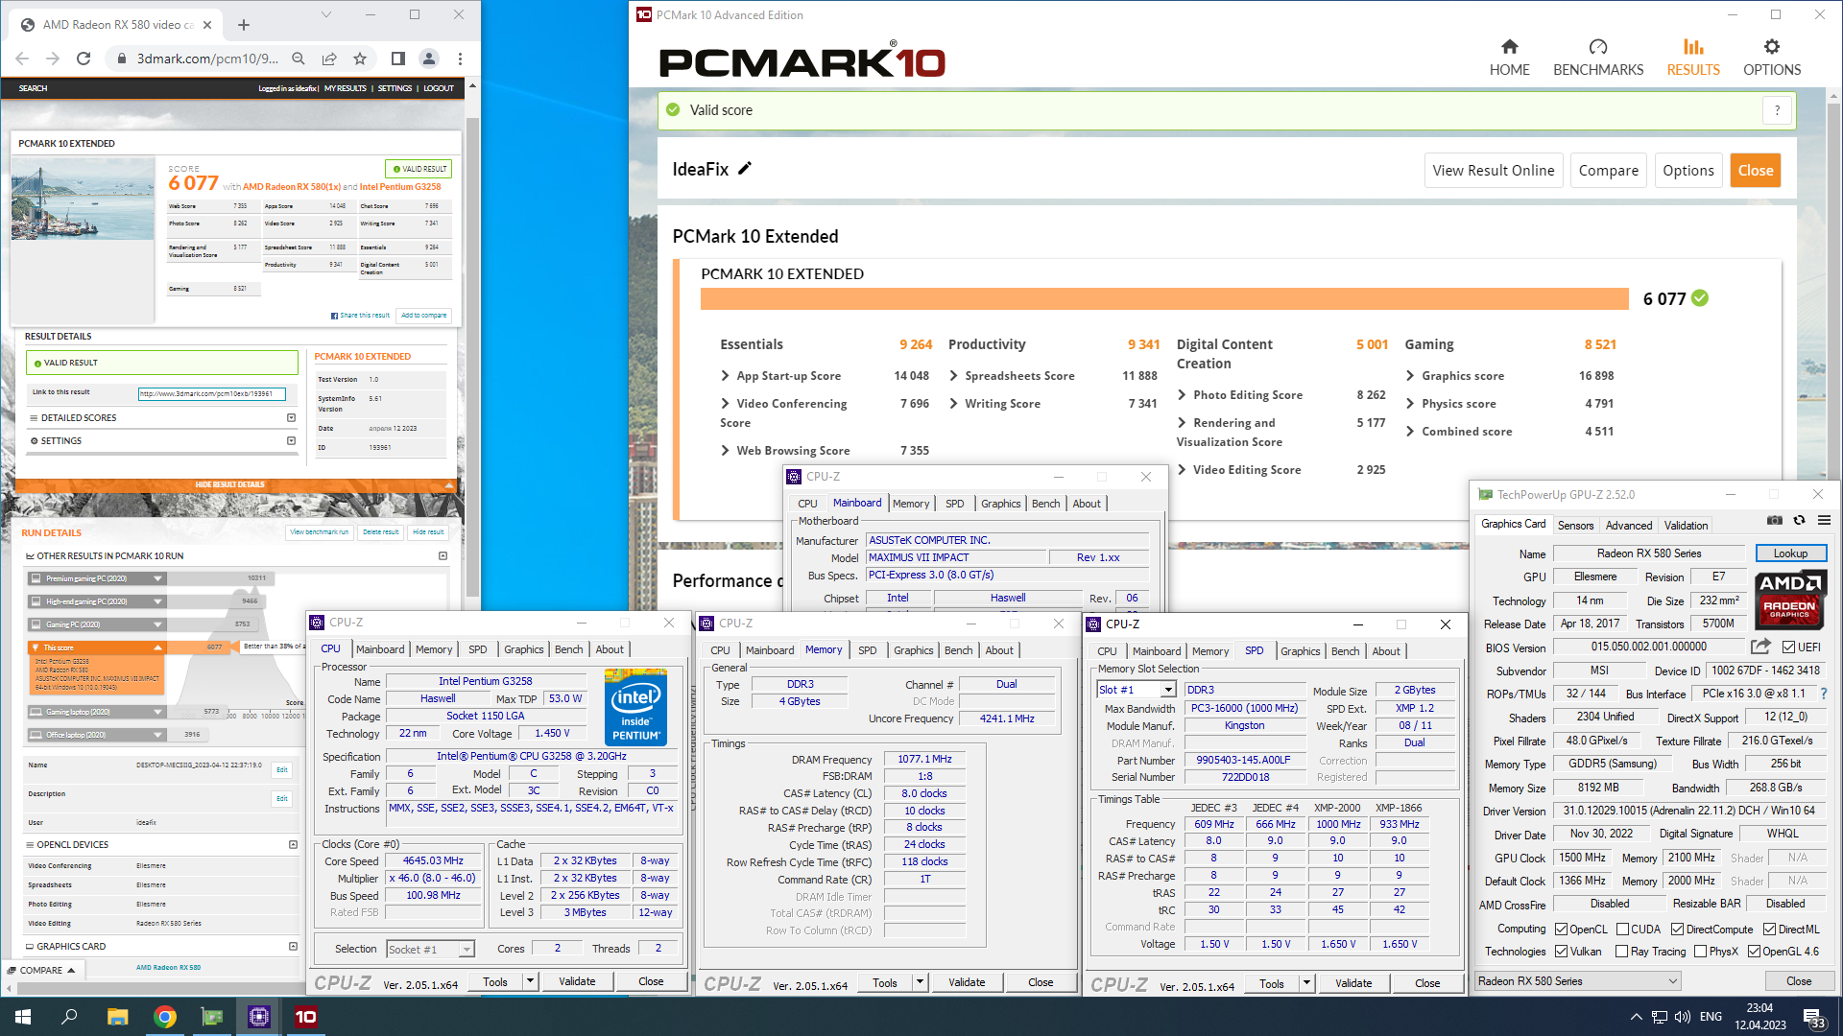Open Graphics tab in CPU-Z Mainboard window
This screenshot has height=1036, width=1843.
click(1000, 504)
